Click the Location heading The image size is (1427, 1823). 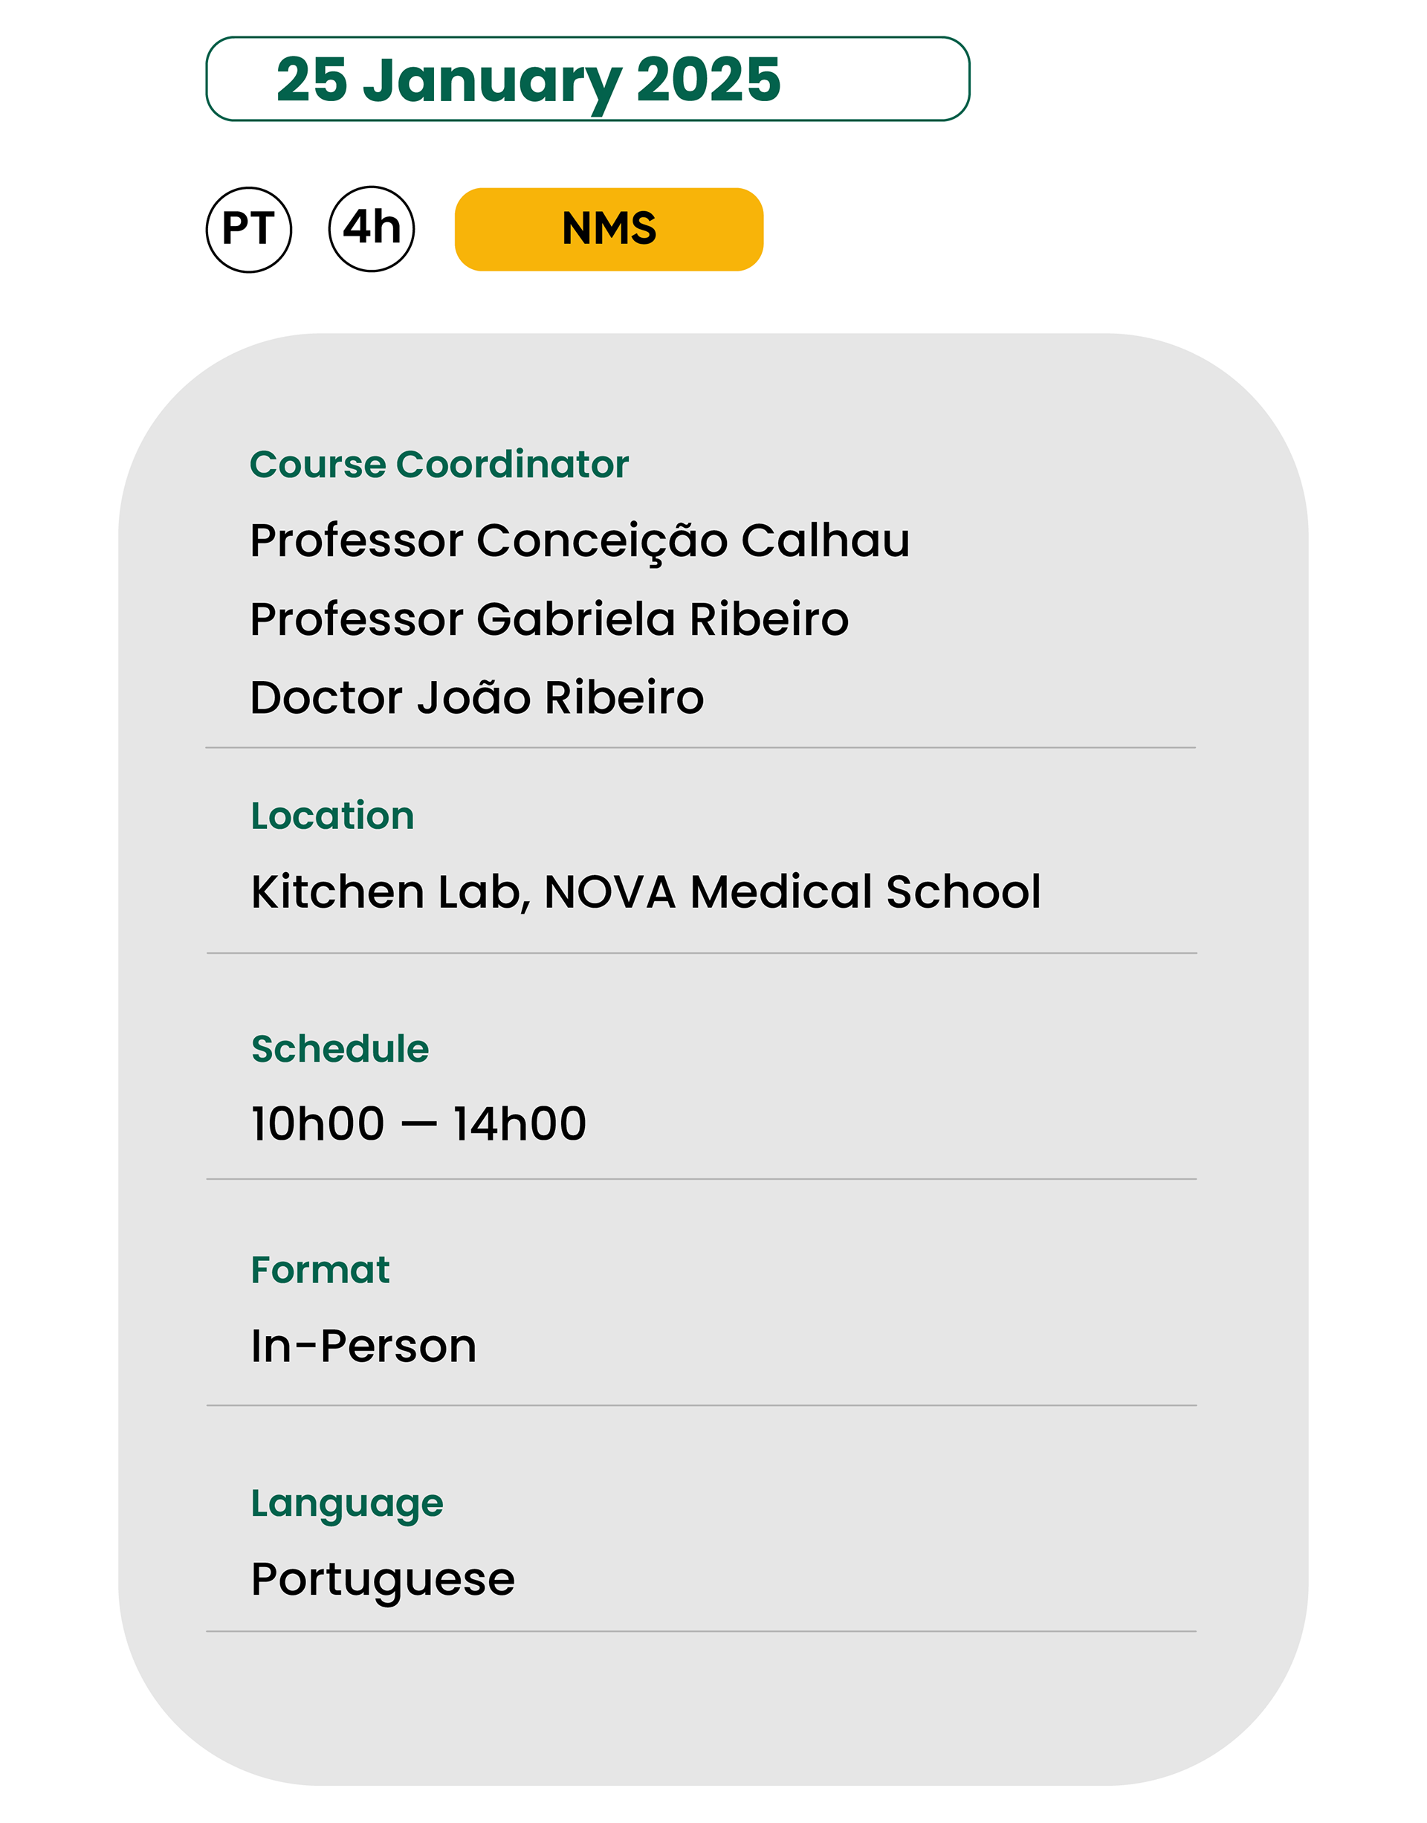coord(332,816)
